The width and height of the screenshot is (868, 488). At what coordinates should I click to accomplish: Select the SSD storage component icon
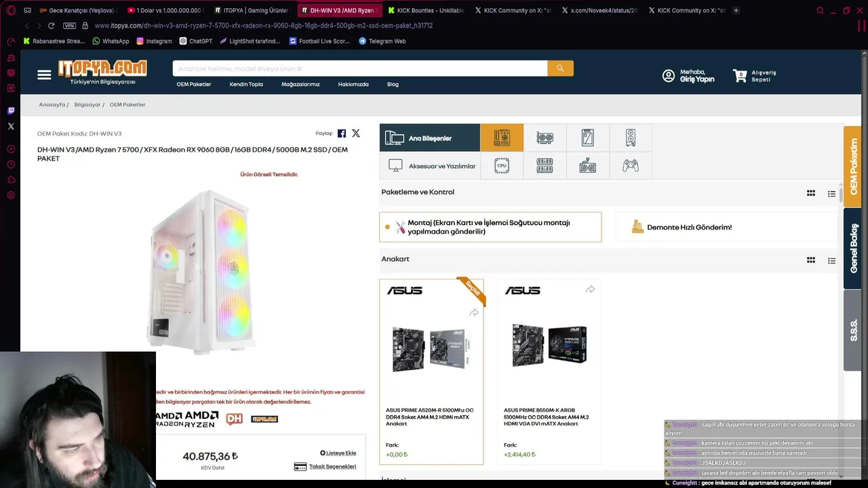[x=587, y=138]
